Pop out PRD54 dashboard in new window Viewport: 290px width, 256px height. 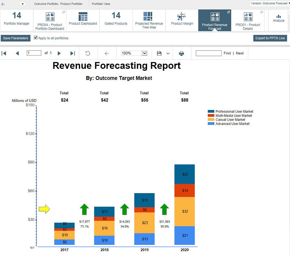click(x=64, y=12)
